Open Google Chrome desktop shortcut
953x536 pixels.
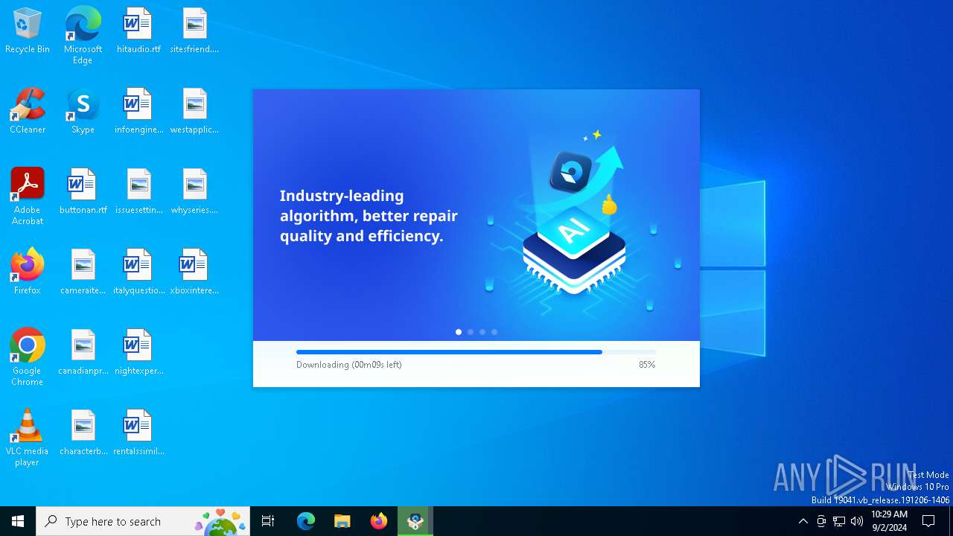point(28,357)
